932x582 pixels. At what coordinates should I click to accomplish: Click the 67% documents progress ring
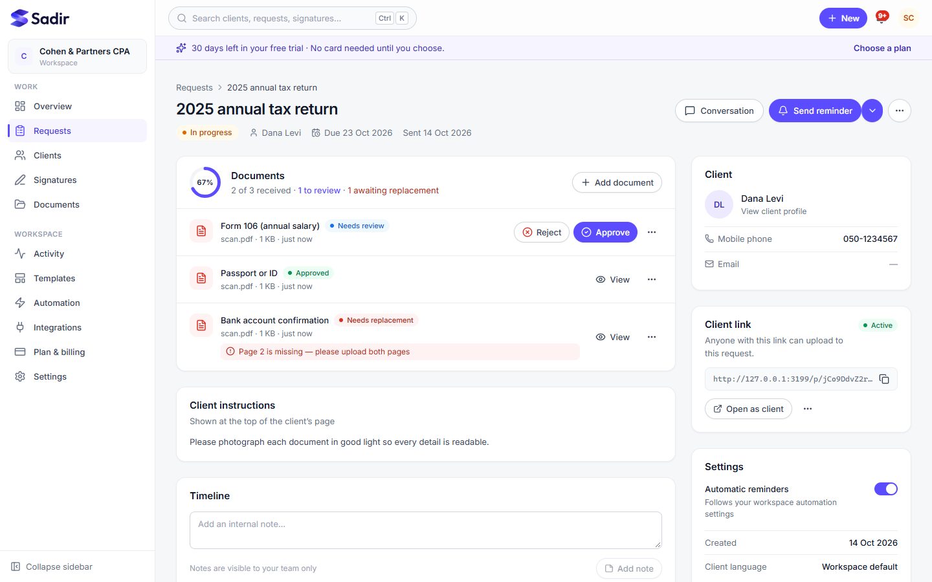pos(205,182)
